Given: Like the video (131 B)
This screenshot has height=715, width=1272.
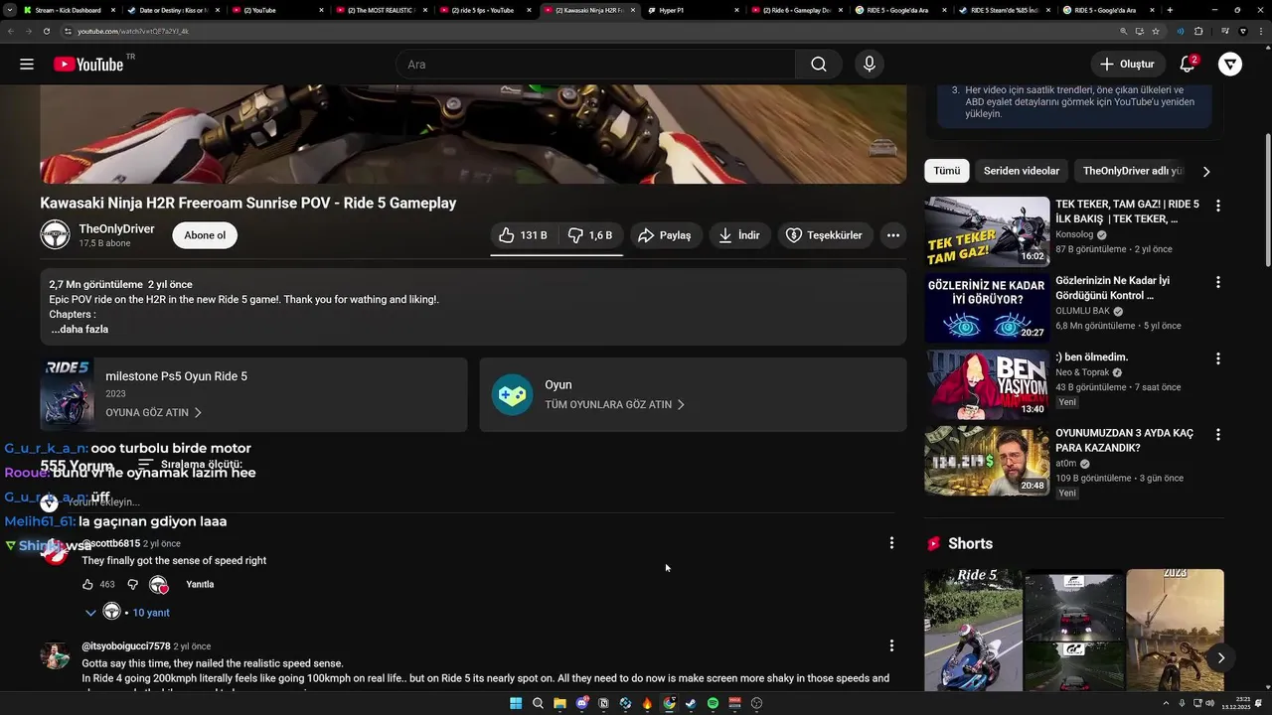Looking at the screenshot, I should (x=523, y=235).
